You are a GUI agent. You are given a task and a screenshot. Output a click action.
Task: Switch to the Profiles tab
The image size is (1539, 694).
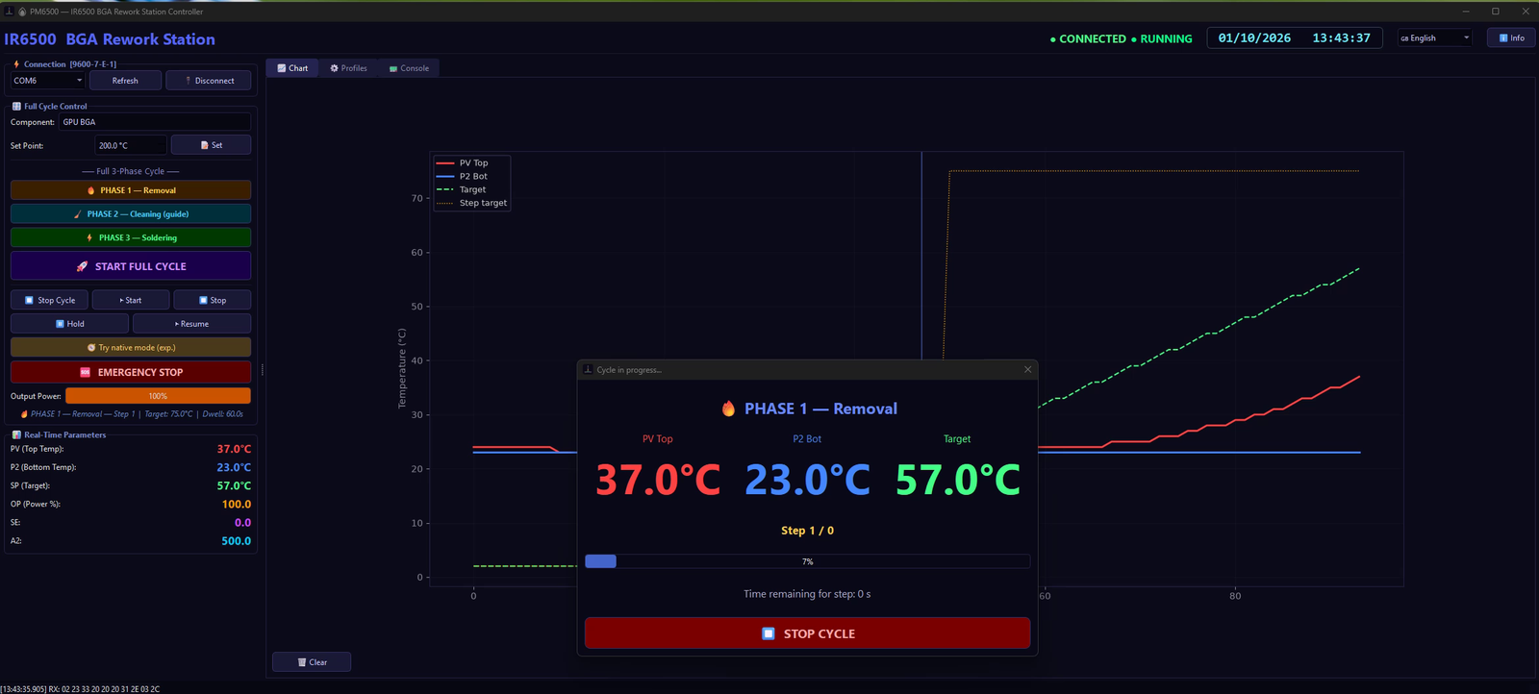(348, 68)
